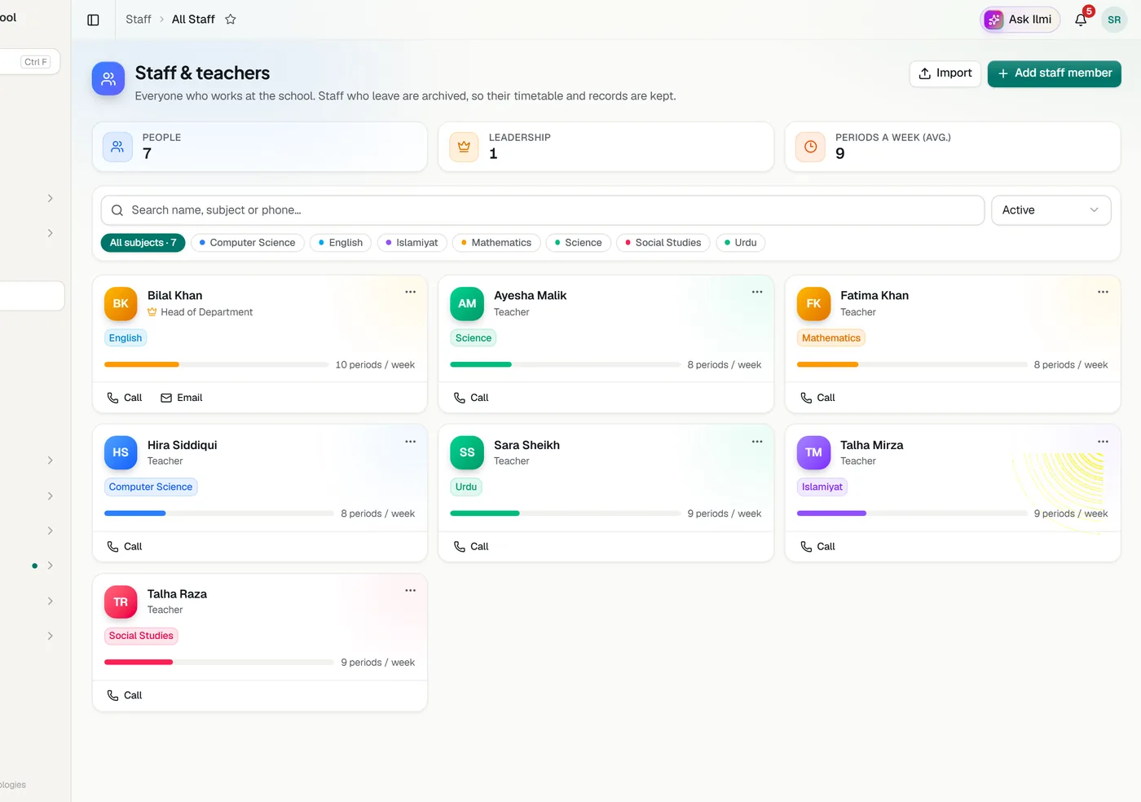Image resolution: width=1141 pixels, height=802 pixels.
Task: Call Bilal Khan
Action: [x=125, y=398]
